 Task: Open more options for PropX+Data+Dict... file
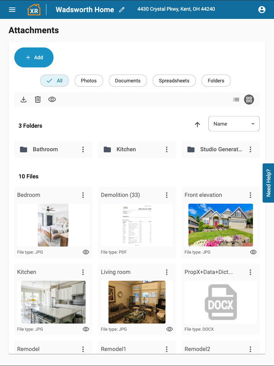pyautogui.click(x=250, y=272)
